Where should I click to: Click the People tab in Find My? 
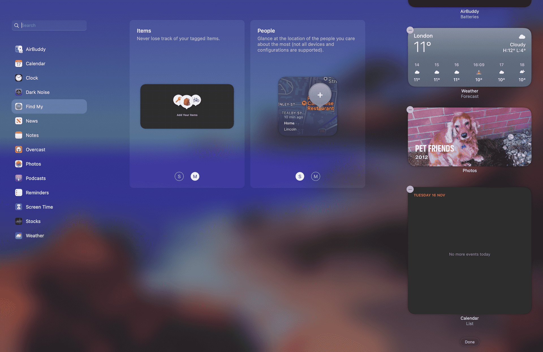pos(266,30)
